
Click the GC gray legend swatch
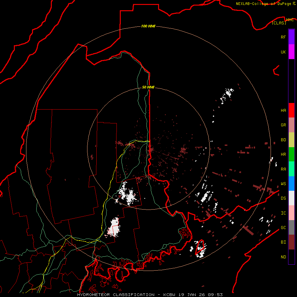click(291, 227)
